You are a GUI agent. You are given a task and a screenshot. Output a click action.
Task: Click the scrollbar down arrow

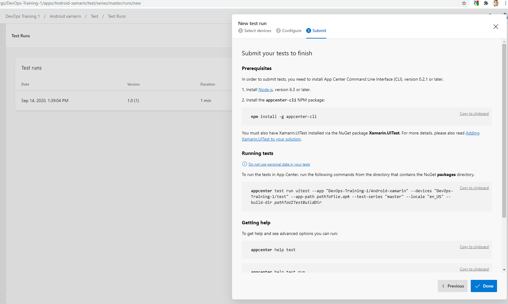504,270
